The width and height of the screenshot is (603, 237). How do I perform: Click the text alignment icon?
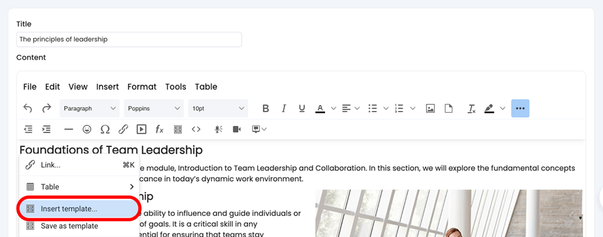click(347, 109)
